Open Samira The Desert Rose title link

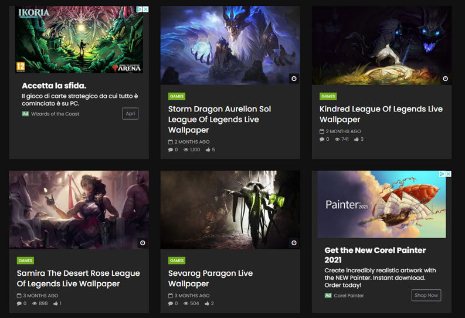(x=79, y=279)
